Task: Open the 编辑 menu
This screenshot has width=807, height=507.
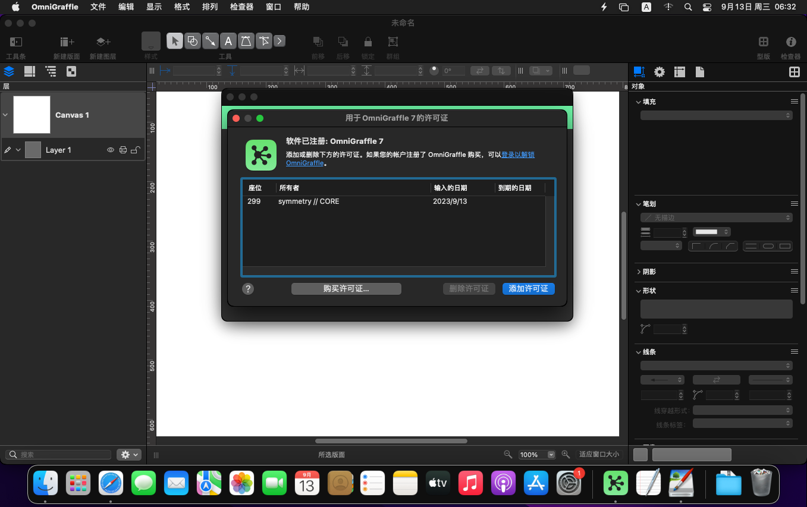Action: 126,7
